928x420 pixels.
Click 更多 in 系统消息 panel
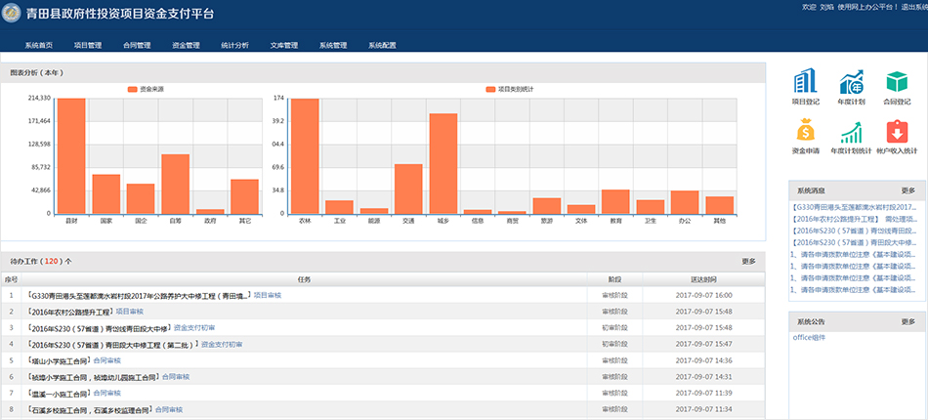click(x=907, y=190)
